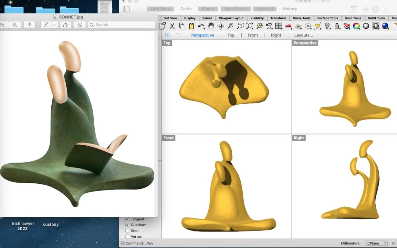Click the Zoom In magnifier in Preview
Viewport: 397px width, 248px height.
click(x=15, y=25)
